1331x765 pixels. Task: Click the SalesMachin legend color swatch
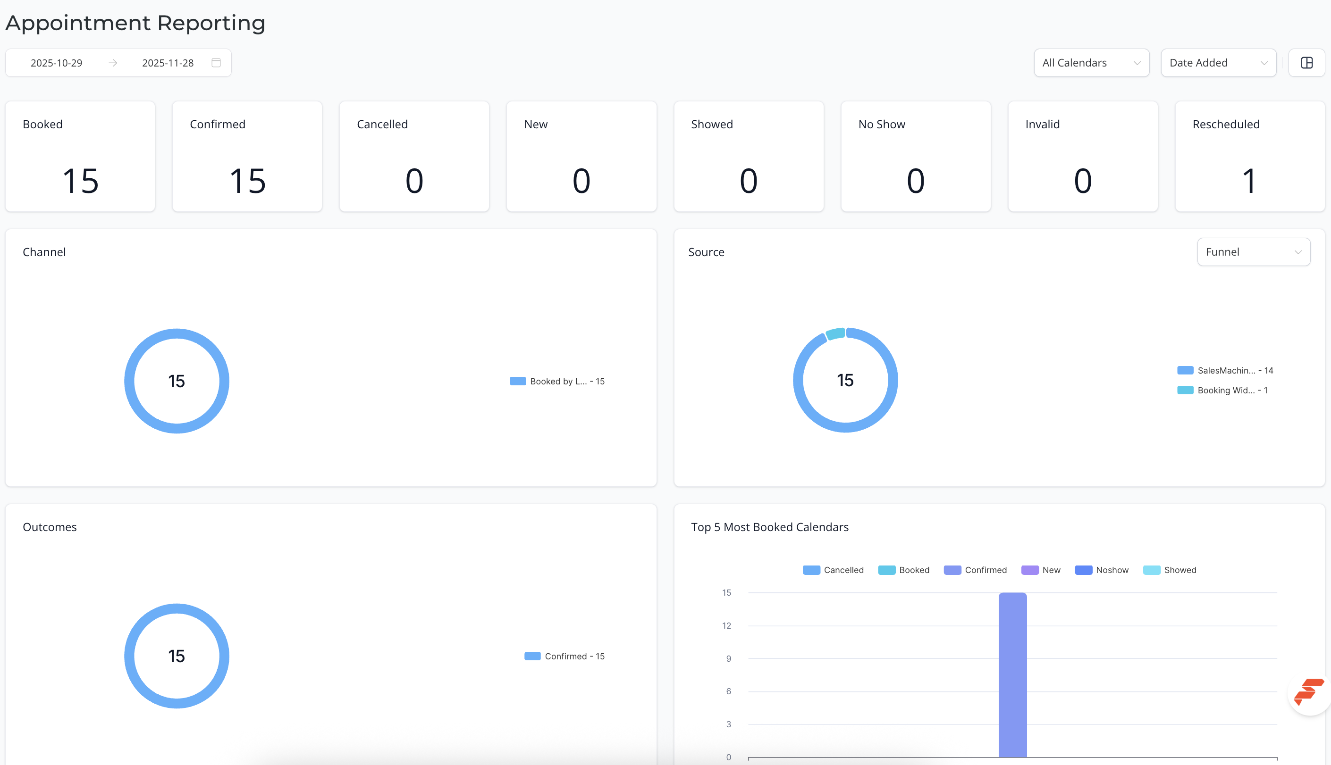[x=1185, y=370]
